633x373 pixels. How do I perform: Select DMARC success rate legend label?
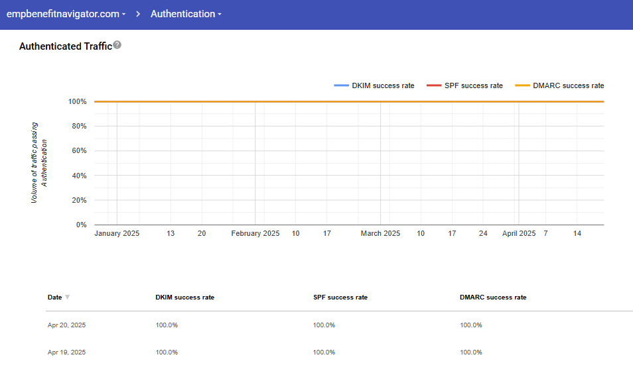click(x=568, y=85)
